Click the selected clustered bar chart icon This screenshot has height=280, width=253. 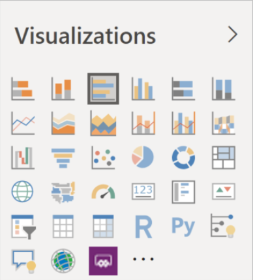pyautogui.click(x=103, y=89)
